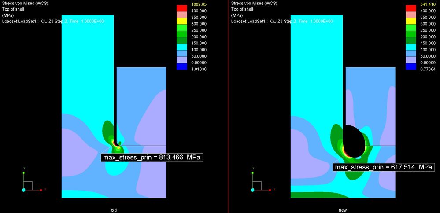The width and height of the screenshot is (440, 213).
Task: Select the dark blue swatch in the new legend
Action: click(x=410, y=66)
